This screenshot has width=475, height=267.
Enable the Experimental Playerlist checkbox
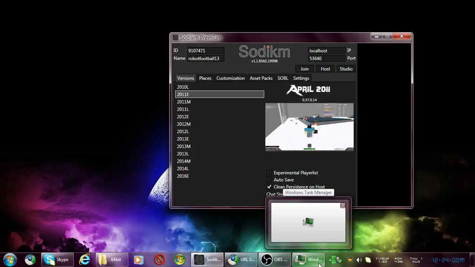[269, 172]
